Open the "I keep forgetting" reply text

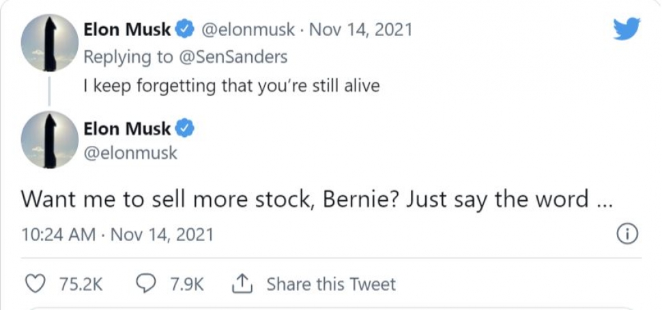(x=231, y=86)
